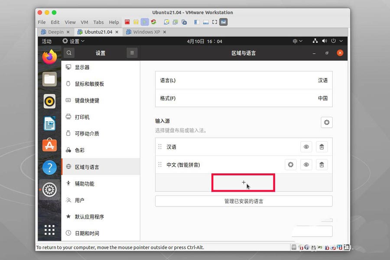Open Firefox from the Ubuntu dock
This screenshot has width=390, height=260.
pos(49,56)
